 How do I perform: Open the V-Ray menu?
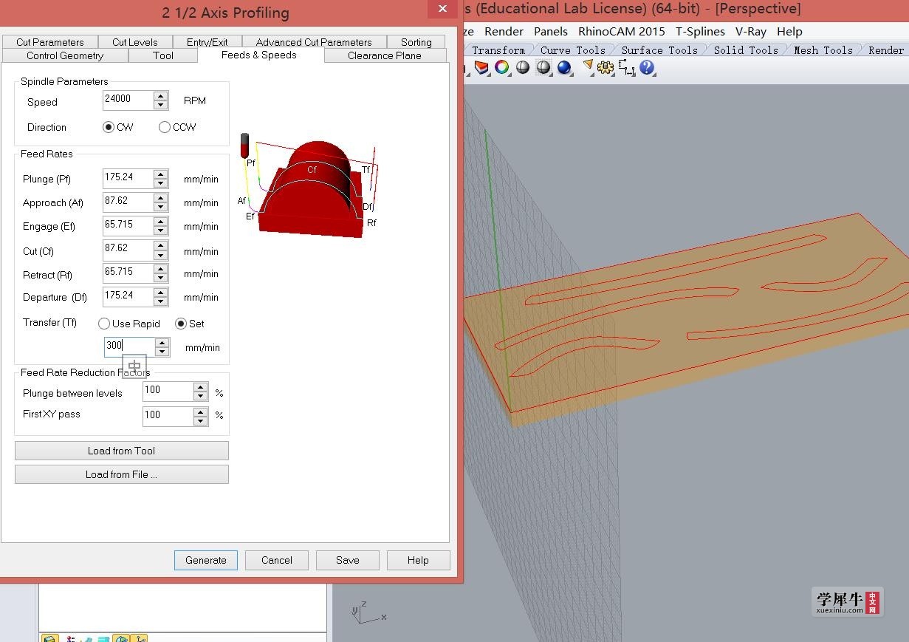coord(751,31)
